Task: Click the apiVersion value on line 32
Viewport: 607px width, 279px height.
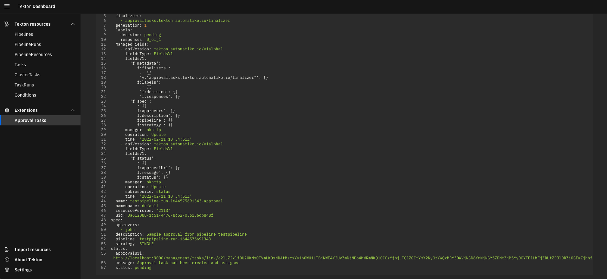Action: 188,144
